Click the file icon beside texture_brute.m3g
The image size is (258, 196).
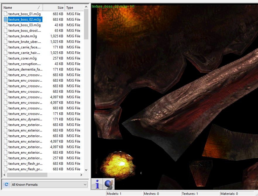point(6,36)
